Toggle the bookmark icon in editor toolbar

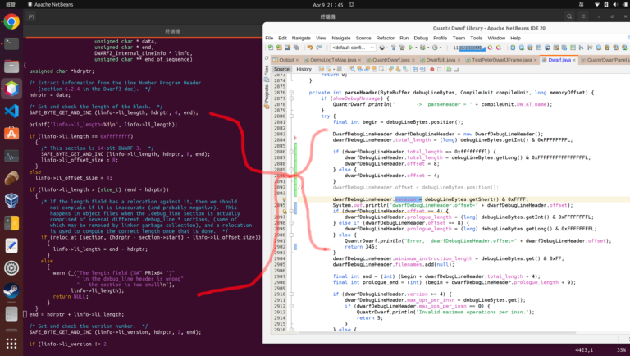(x=405, y=69)
